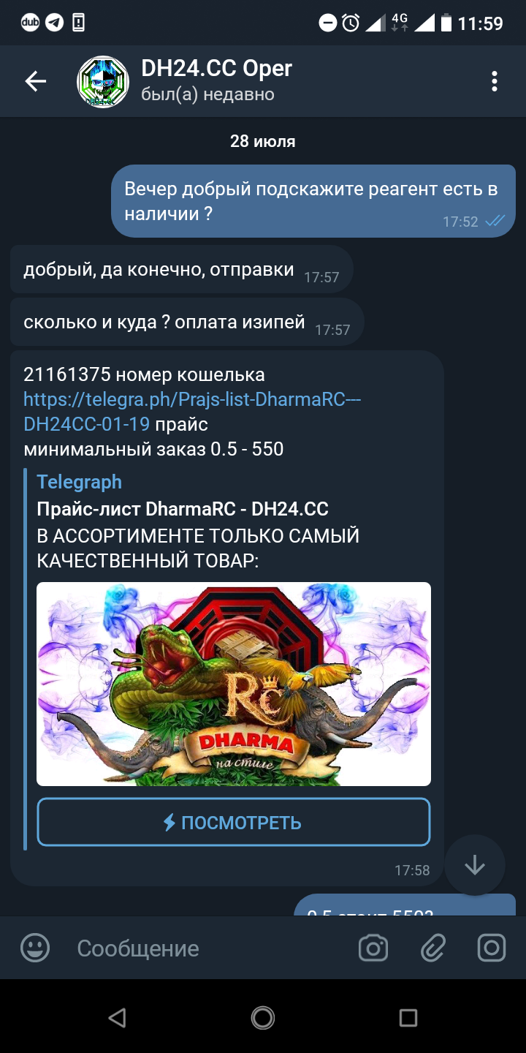Open the DH24.CC Oper profile avatar
This screenshot has width=526, height=1053.
click(103, 81)
